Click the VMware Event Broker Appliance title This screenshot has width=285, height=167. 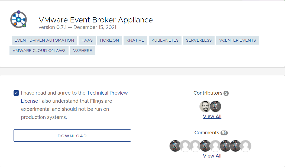pos(96,20)
